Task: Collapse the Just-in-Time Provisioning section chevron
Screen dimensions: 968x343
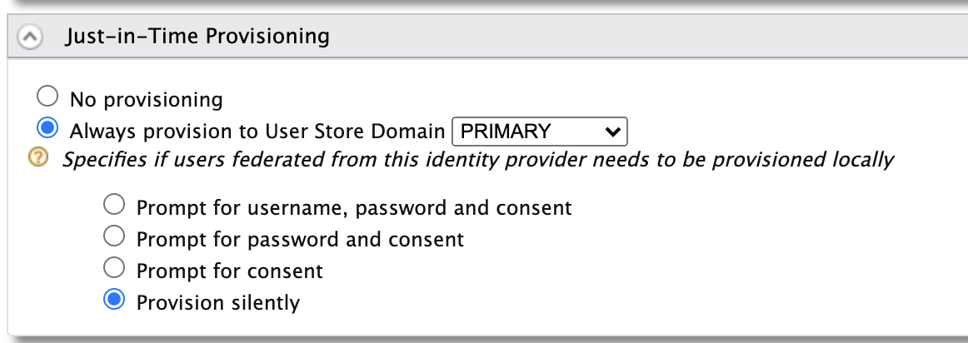Action: point(31,37)
